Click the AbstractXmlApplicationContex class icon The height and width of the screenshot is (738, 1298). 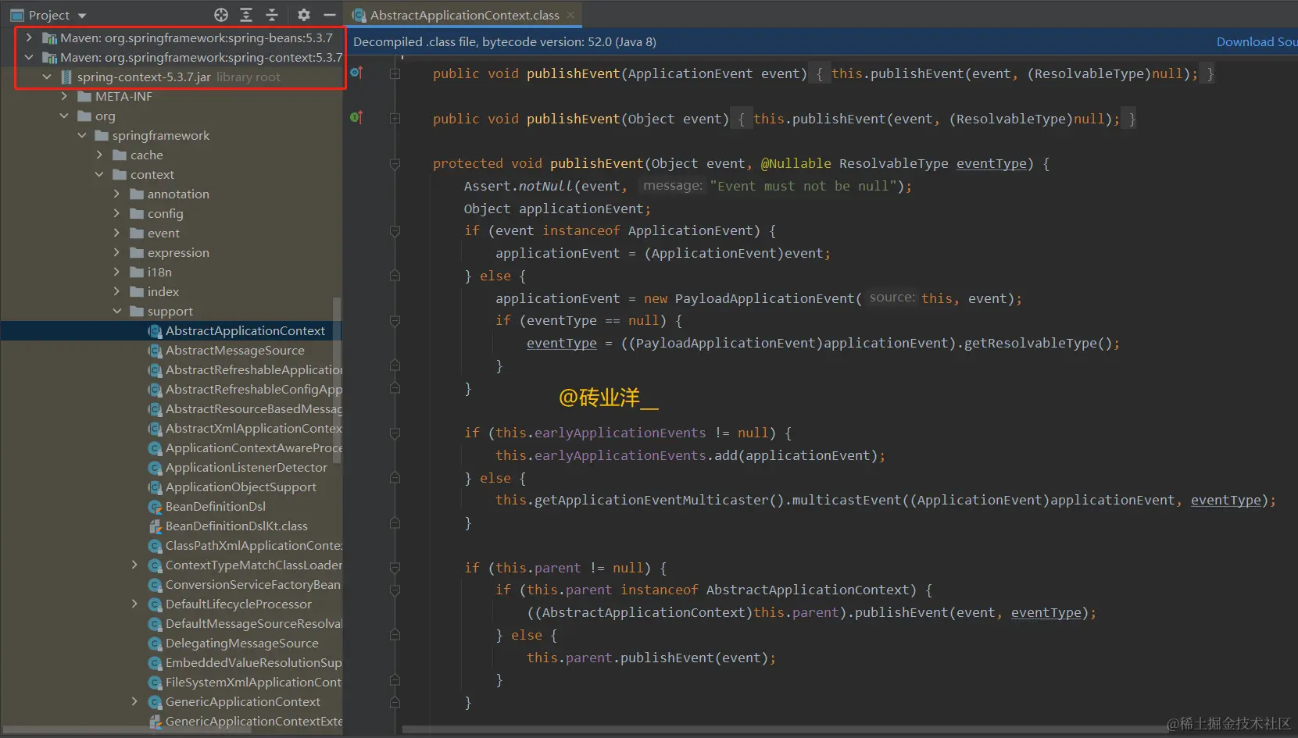155,429
